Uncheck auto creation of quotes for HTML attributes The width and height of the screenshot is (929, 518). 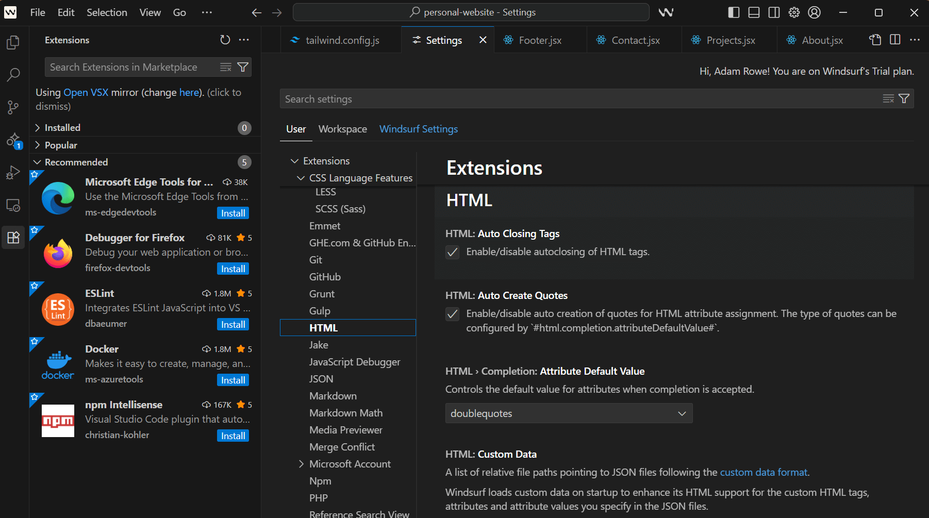point(452,314)
